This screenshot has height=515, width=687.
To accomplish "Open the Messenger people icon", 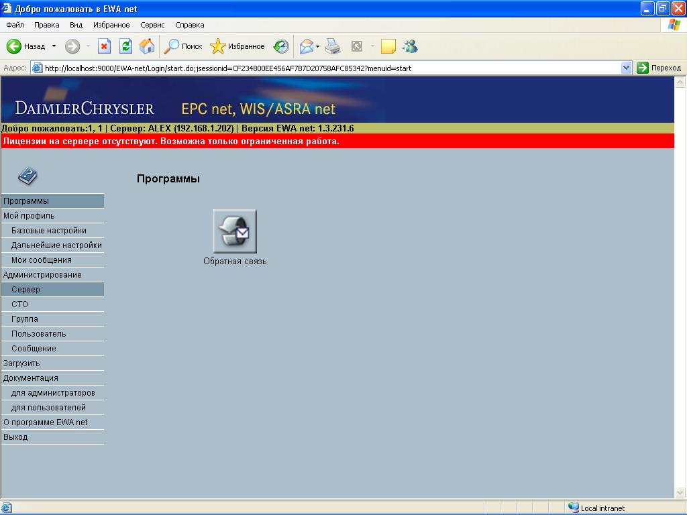I will [411, 46].
